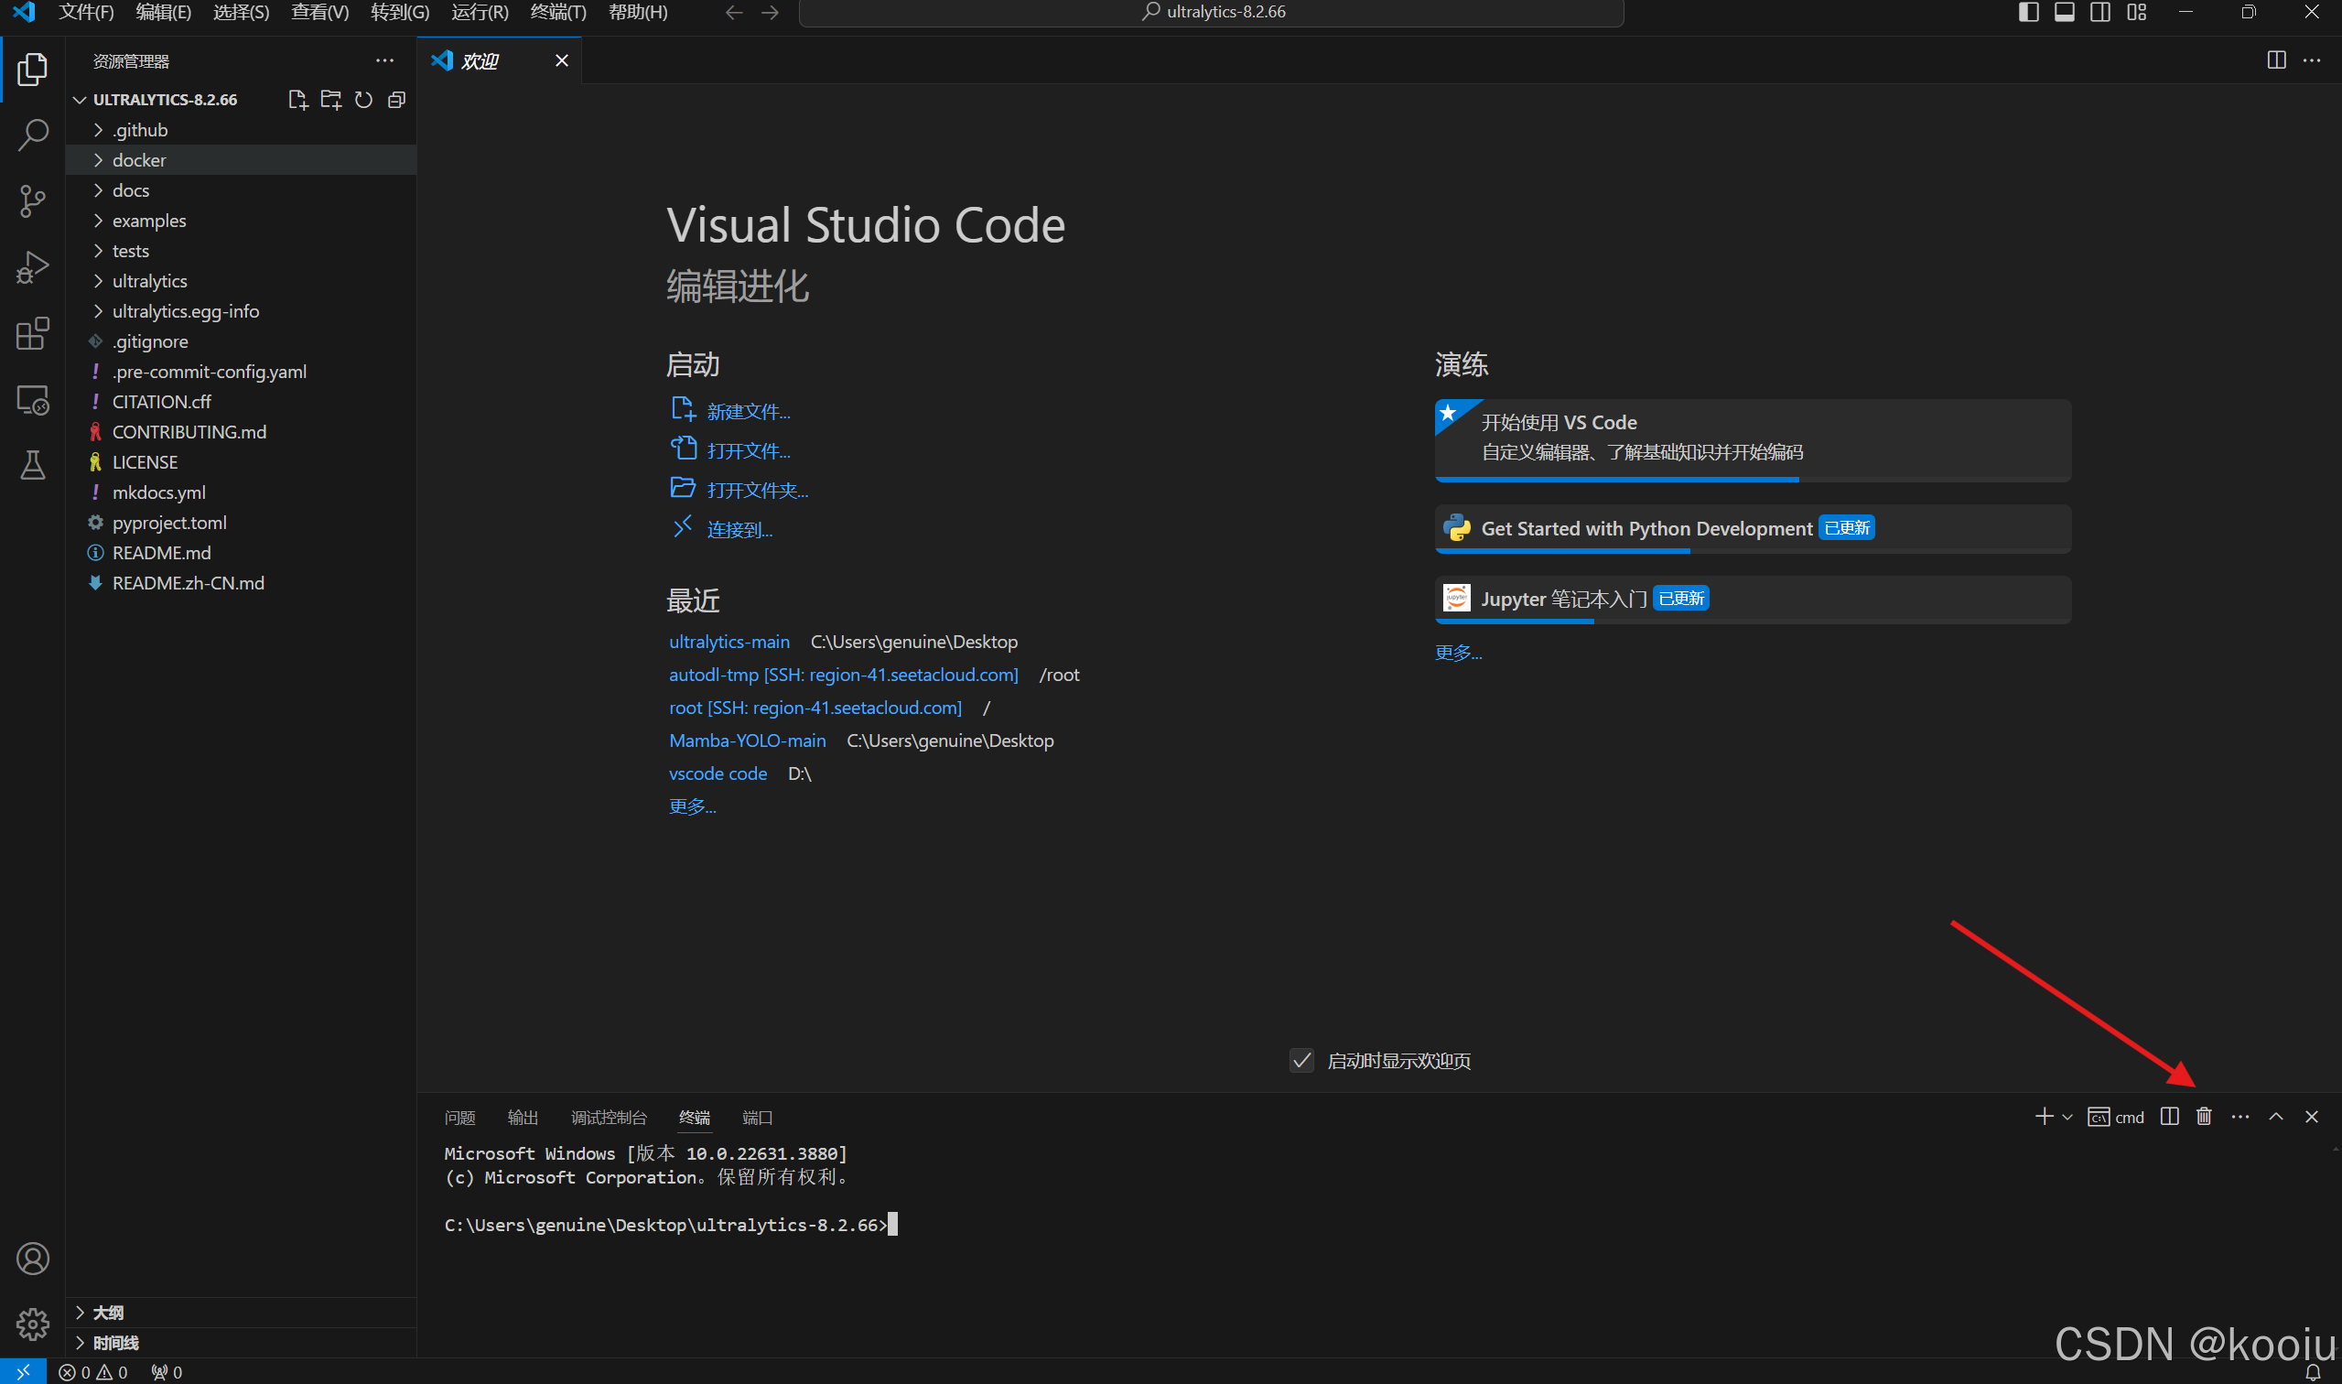Switch to the 输出 panel tab
Viewport: 2342px width, 1384px height.
(522, 1118)
